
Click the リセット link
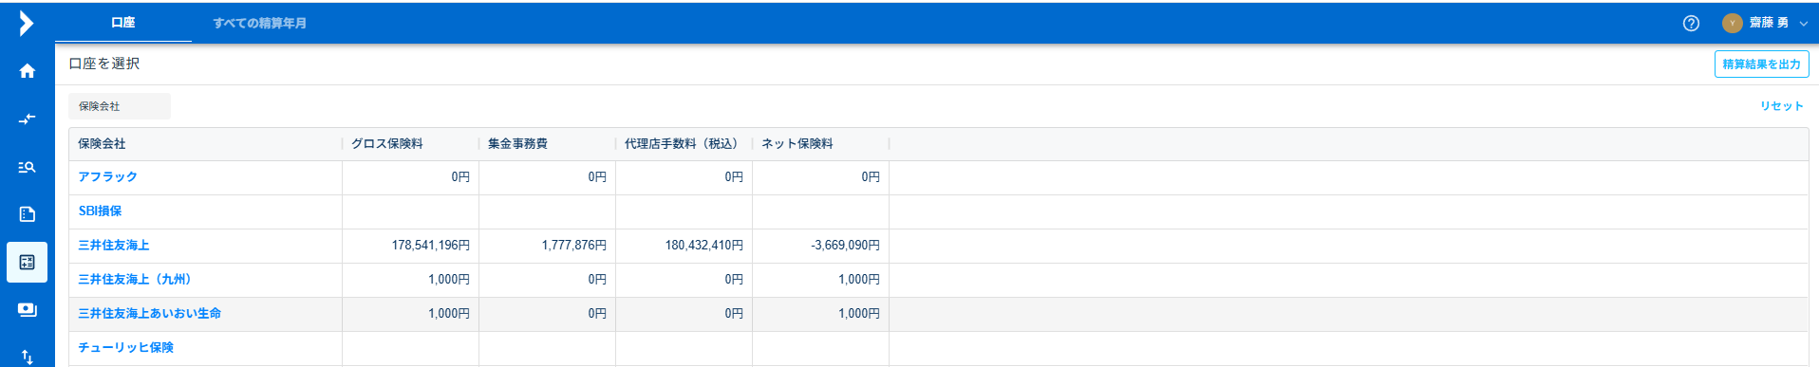[x=1781, y=106]
